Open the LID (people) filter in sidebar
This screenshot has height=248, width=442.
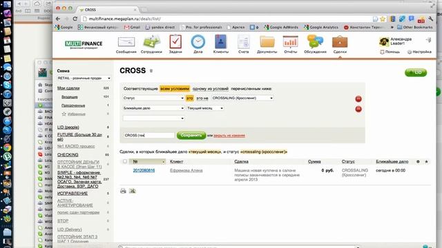(68, 127)
